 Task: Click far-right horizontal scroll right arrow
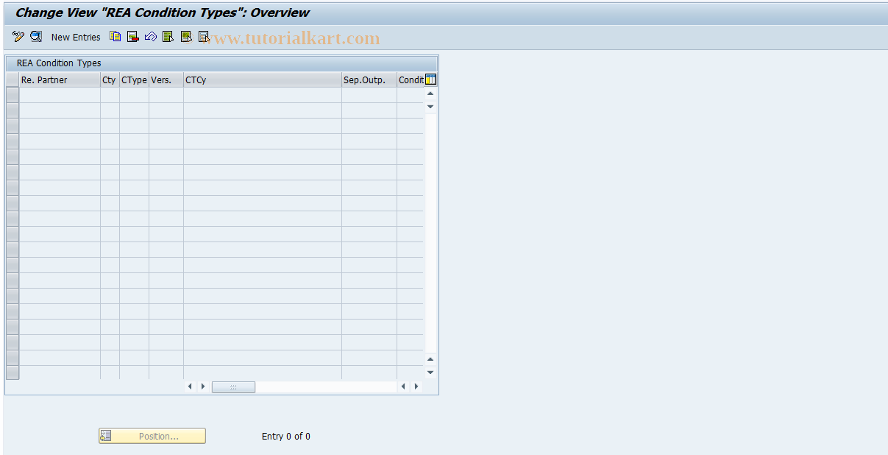pos(416,387)
